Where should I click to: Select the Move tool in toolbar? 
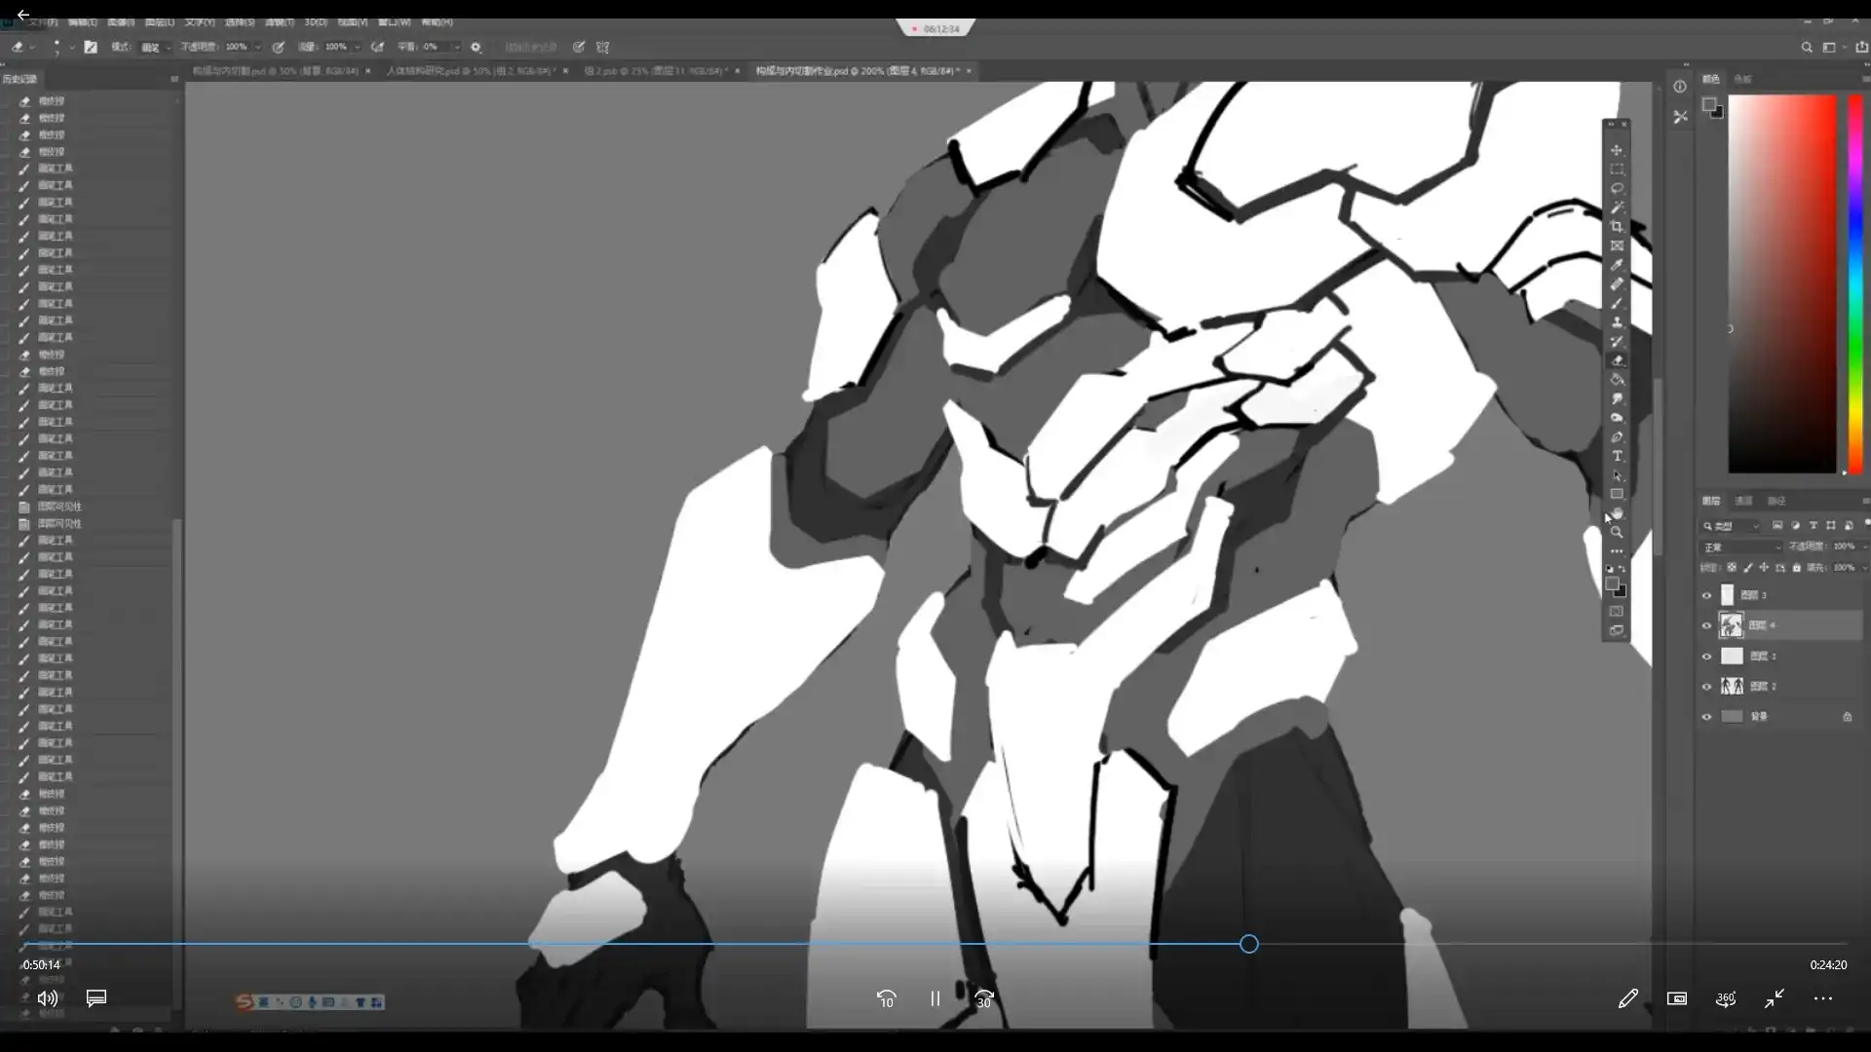1617,150
